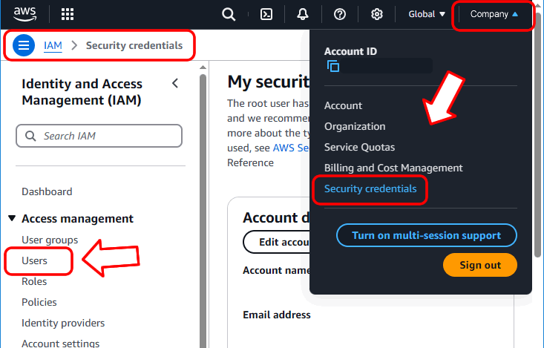
Task: Launch CloudShell terminal icon
Action: point(266,14)
